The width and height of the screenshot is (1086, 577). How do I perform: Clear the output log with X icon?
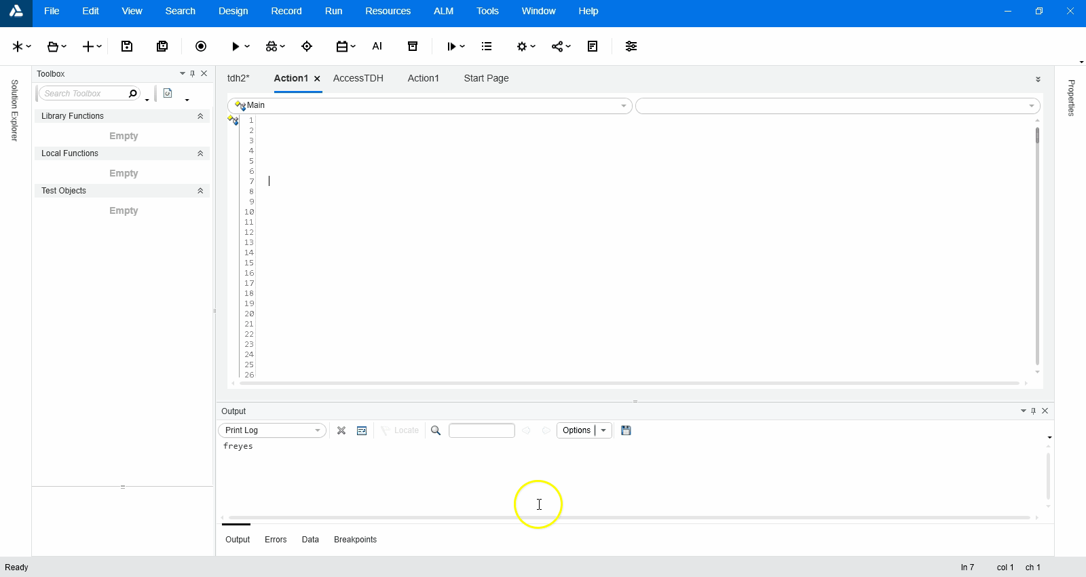341,430
